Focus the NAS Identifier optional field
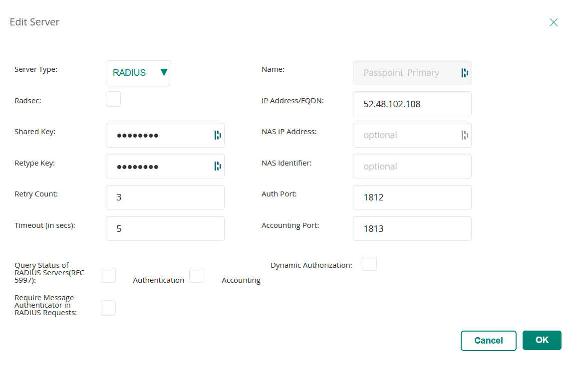The height and width of the screenshot is (365, 567). click(412, 166)
